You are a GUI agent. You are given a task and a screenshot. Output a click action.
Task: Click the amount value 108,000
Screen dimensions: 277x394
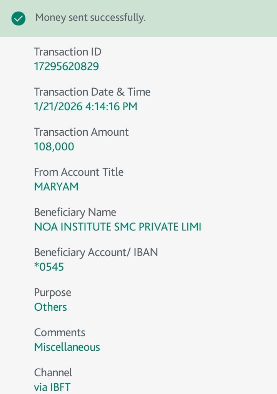point(54,147)
